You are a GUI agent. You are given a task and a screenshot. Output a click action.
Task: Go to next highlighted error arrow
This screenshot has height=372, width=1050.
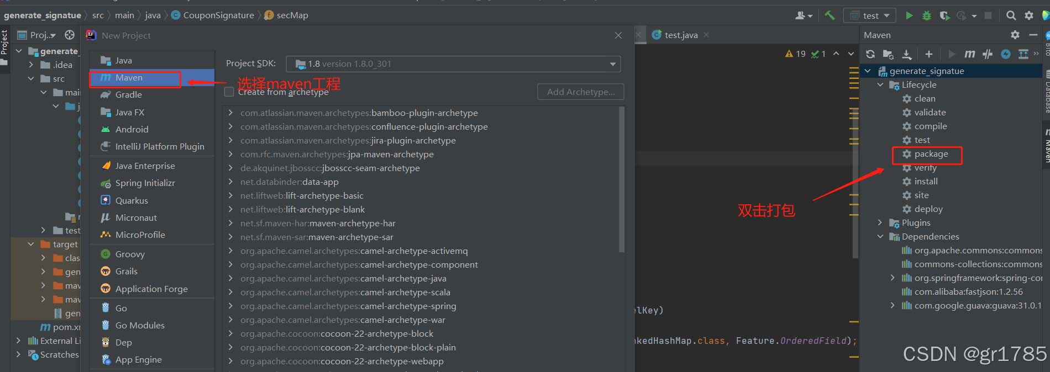click(x=851, y=54)
